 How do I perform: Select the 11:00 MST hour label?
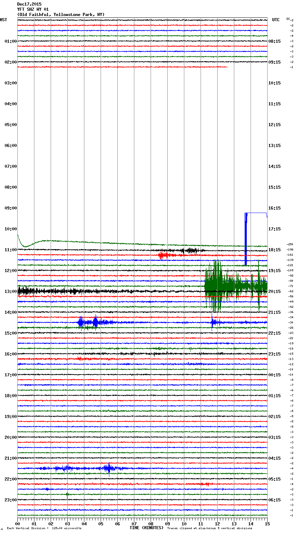[x=10, y=250]
